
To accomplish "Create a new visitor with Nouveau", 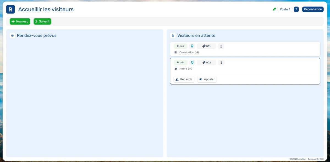I will pos(20,21).
